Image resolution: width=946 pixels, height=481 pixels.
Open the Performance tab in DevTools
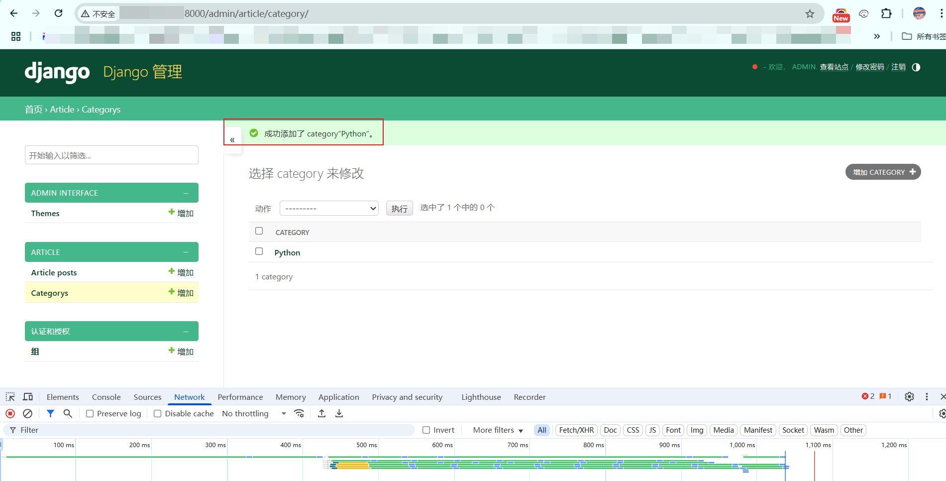click(240, 397)
